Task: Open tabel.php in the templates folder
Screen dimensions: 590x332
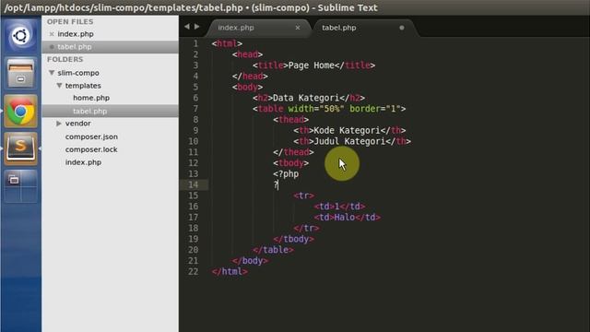Action: pos(89,111)
